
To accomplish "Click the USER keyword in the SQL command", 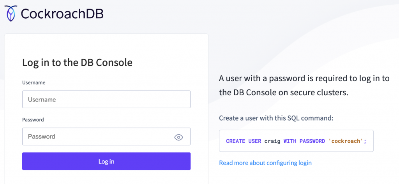I will click(x=254, y=141).
